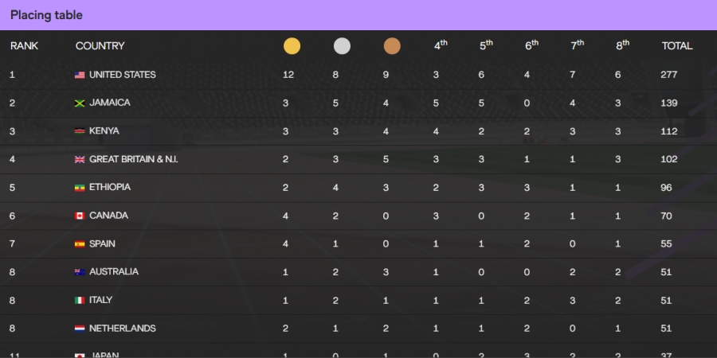This screenshot has height=358, width=717.
Task: Select the COUNTRY column header
Action: click(100, 45)
